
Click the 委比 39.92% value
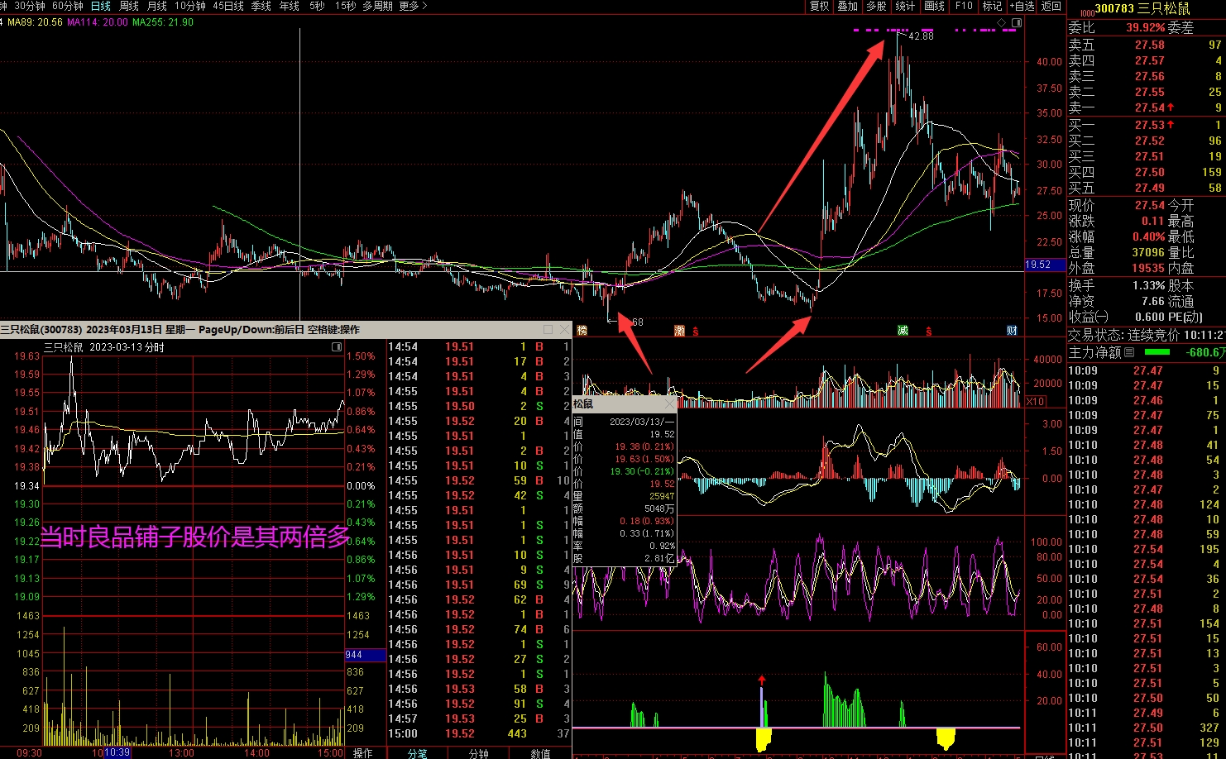[x=1146, y=27]
